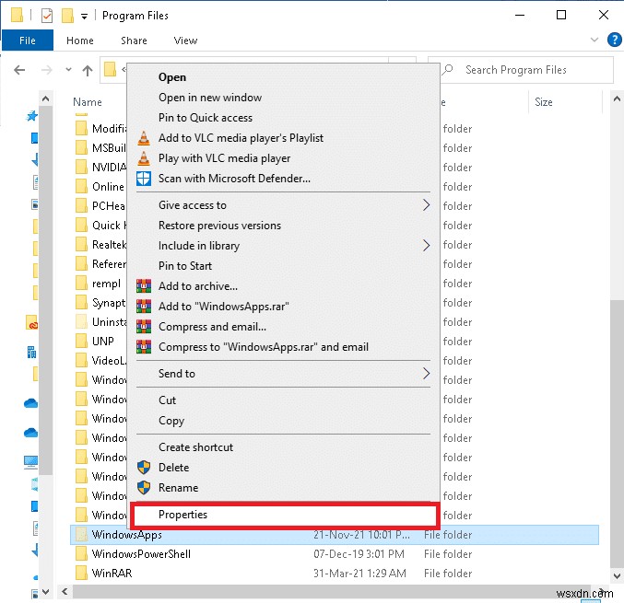Click the UAC shield icon beside Rename
Screen dimensions: 624x603
pos(144,488)
